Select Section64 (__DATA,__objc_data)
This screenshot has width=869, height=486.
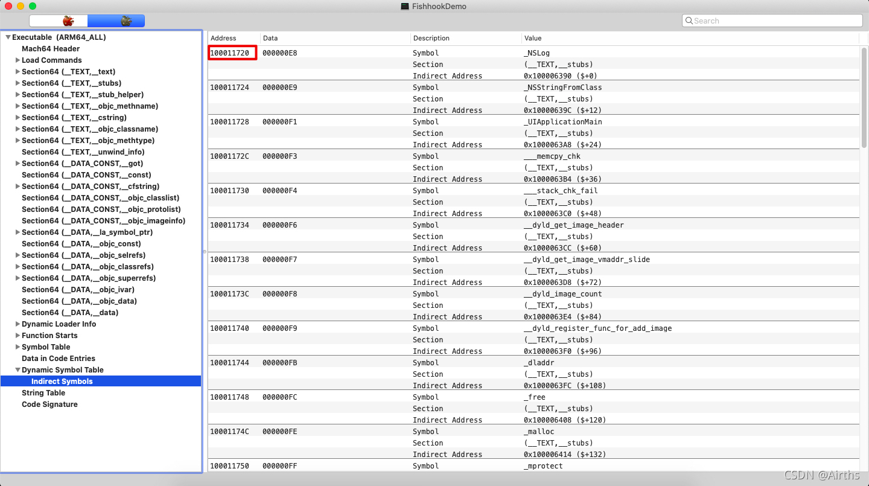click(x=101, y=301)
